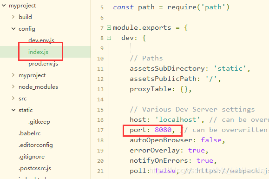
Task: Expand the build folder chevron
Action: coord(13,17)
